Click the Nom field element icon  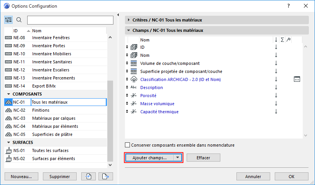click(134, 55)
